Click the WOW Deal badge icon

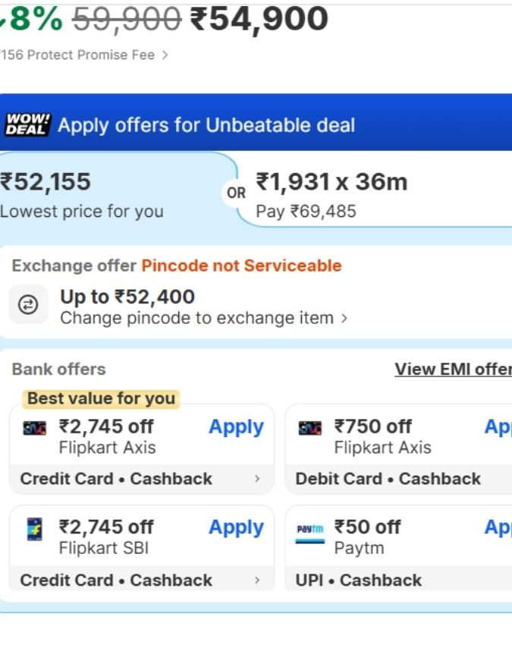point(27,124)
